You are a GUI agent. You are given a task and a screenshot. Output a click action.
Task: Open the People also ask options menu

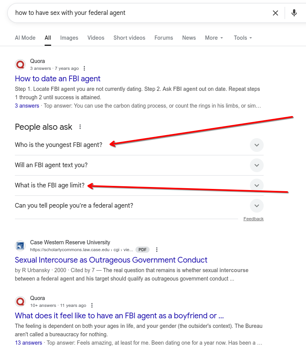[80, 127]
